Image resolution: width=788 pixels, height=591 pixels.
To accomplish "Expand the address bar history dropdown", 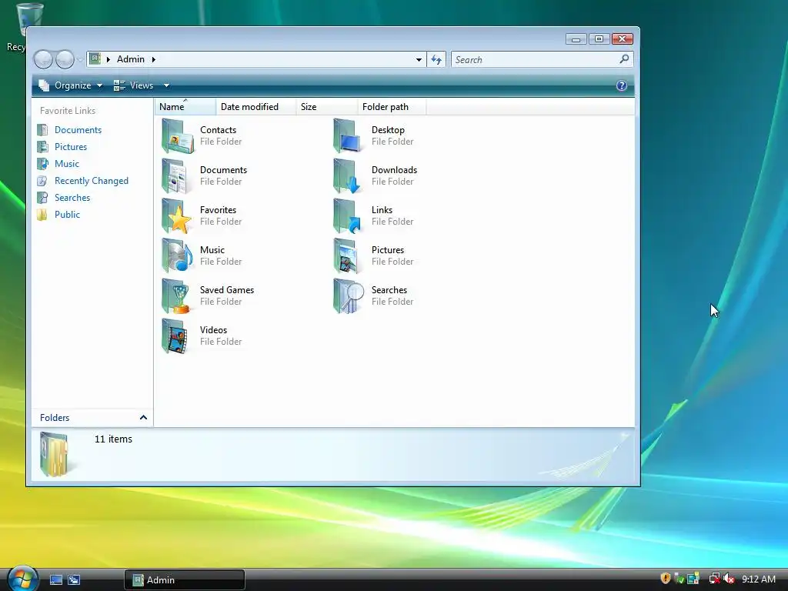I will pyautogui.click(x=419, y=59).
